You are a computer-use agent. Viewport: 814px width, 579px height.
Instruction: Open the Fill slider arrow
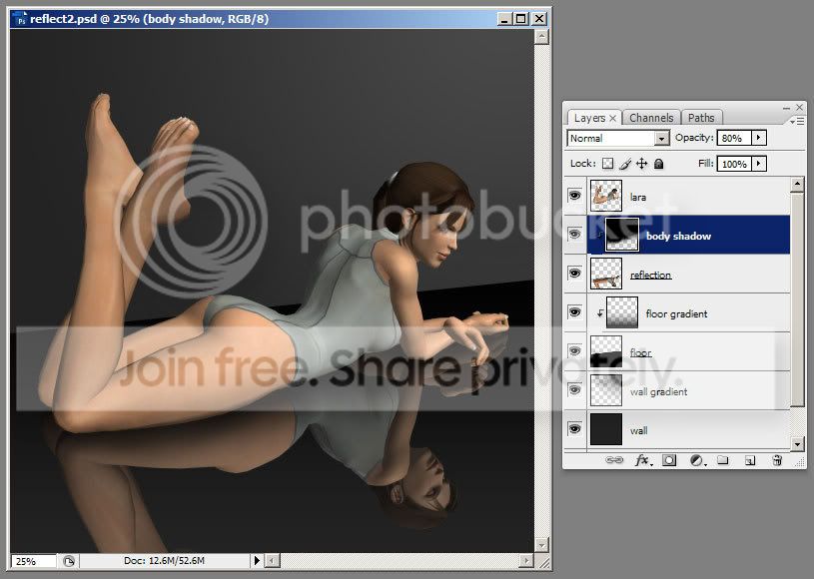(759, 164)
